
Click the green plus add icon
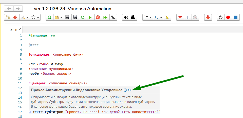coord(49,17)
